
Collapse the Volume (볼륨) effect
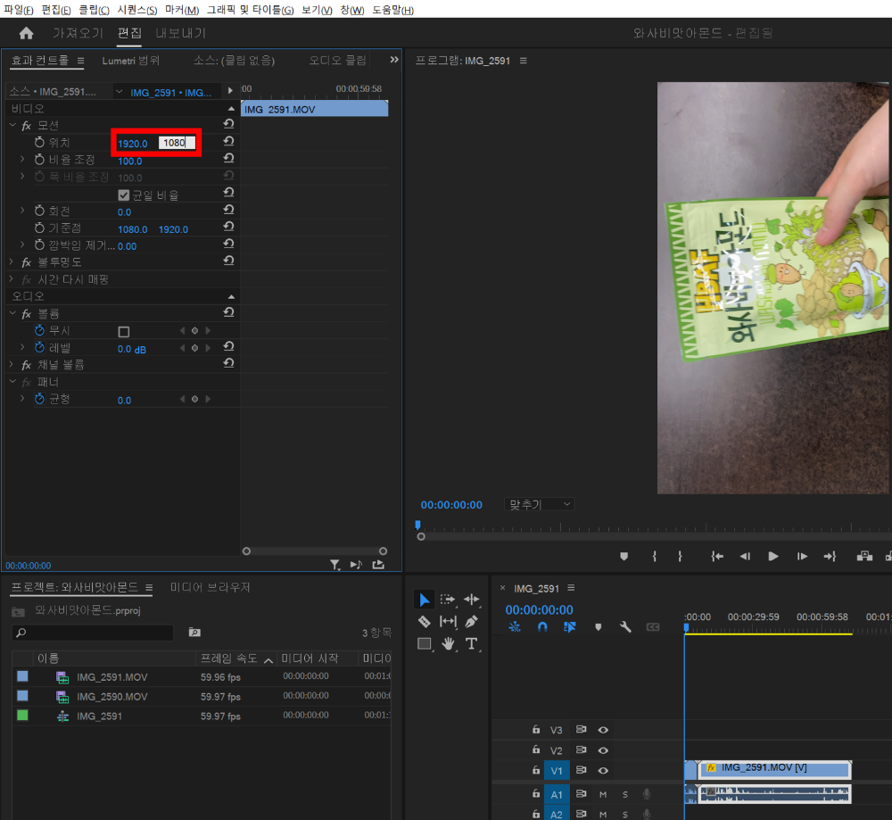pos(12,313)
